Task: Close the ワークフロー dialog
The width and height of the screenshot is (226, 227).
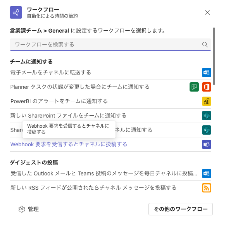Action: coord(207,12)
